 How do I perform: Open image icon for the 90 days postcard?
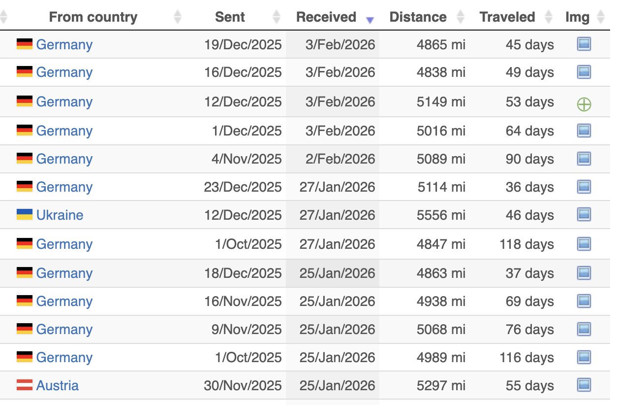584,159
